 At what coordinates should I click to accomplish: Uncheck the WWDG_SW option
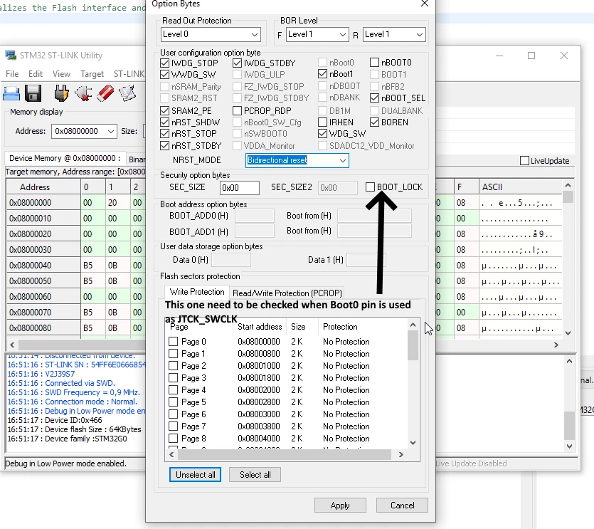164,74
